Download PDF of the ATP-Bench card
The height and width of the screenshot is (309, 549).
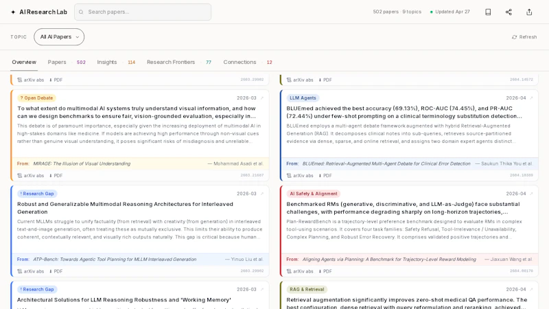pos(56,271)
